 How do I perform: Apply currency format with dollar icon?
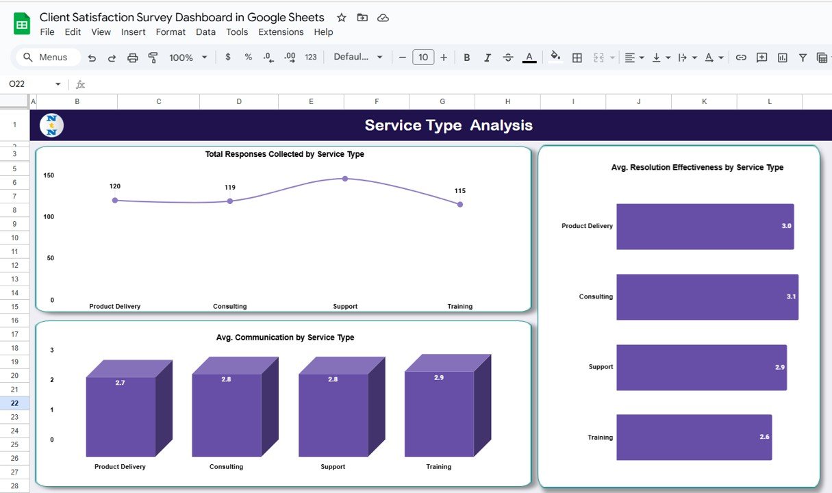[x=228, y=58]
